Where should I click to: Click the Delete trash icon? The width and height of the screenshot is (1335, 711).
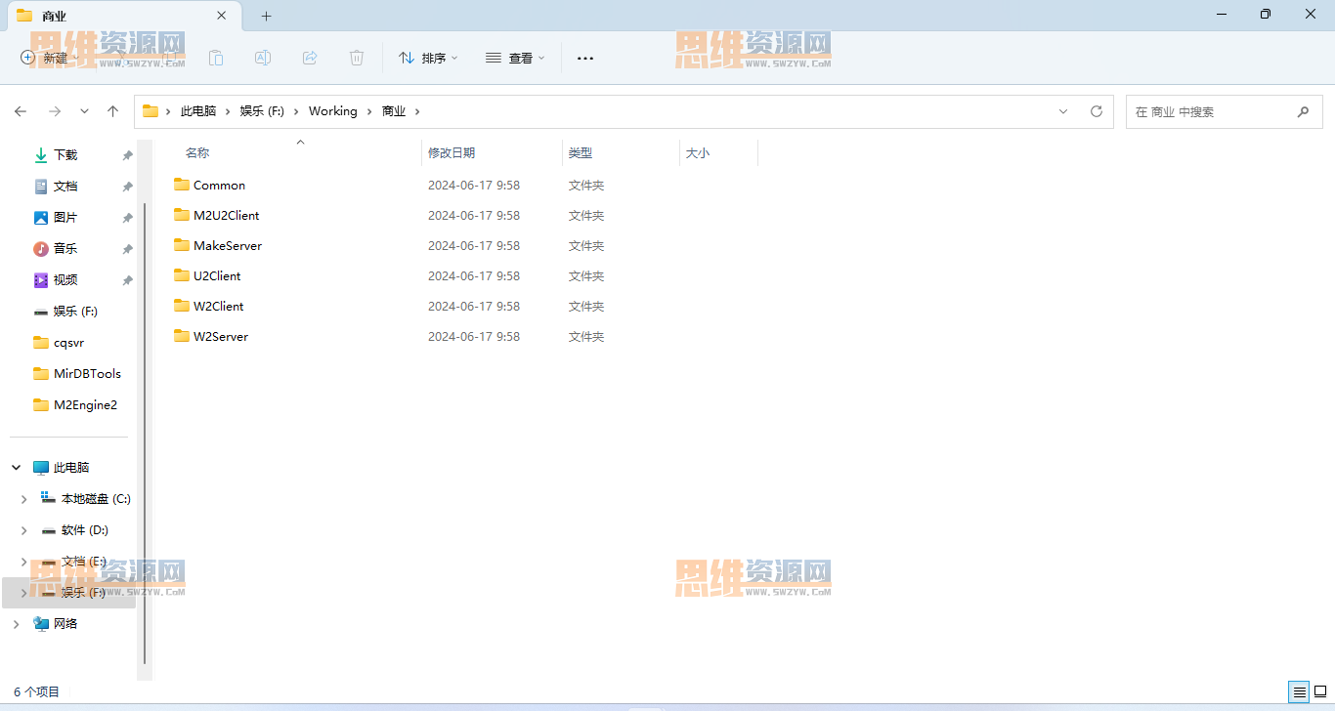tap(357, 58)
